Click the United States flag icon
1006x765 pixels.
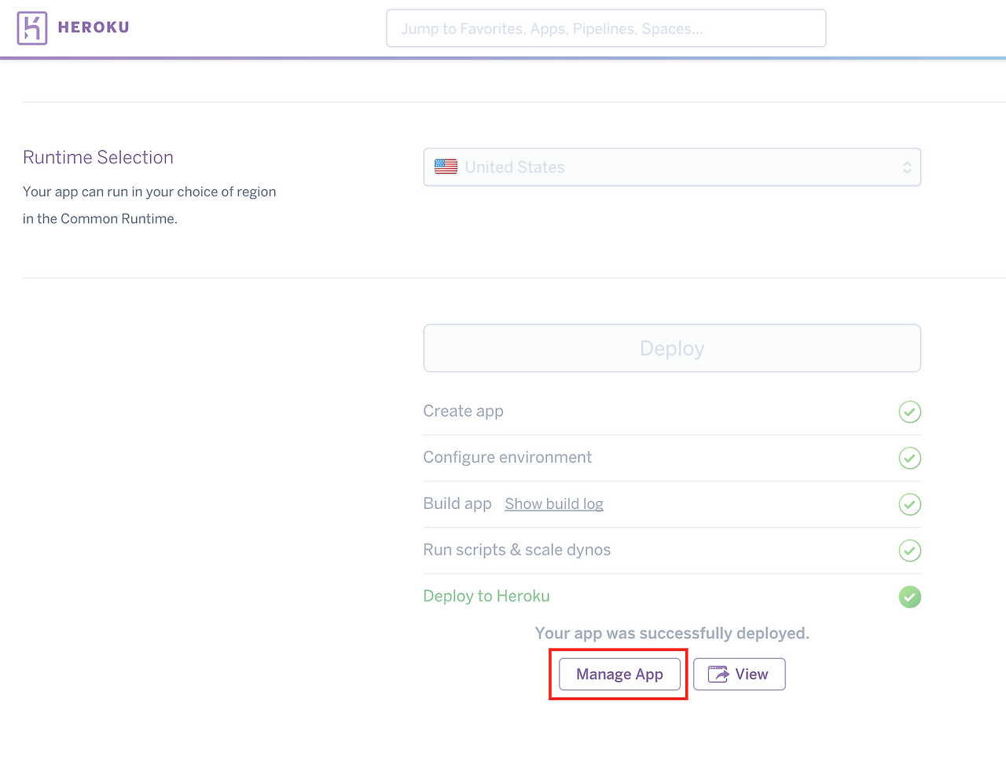(x=446, y=167)
